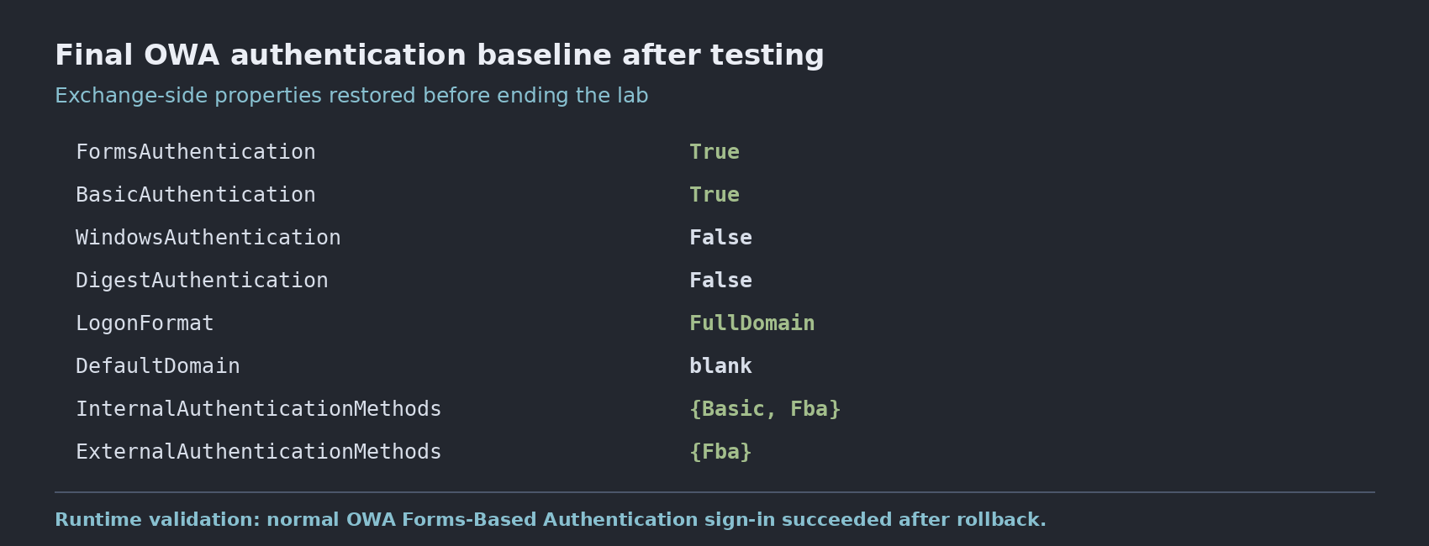Click the Runtime validation footer message
The image size is (1429, 546).
coord(551,520)
